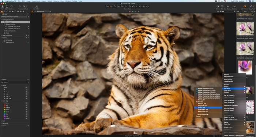Expand the Date filter group

pos(1,121)
